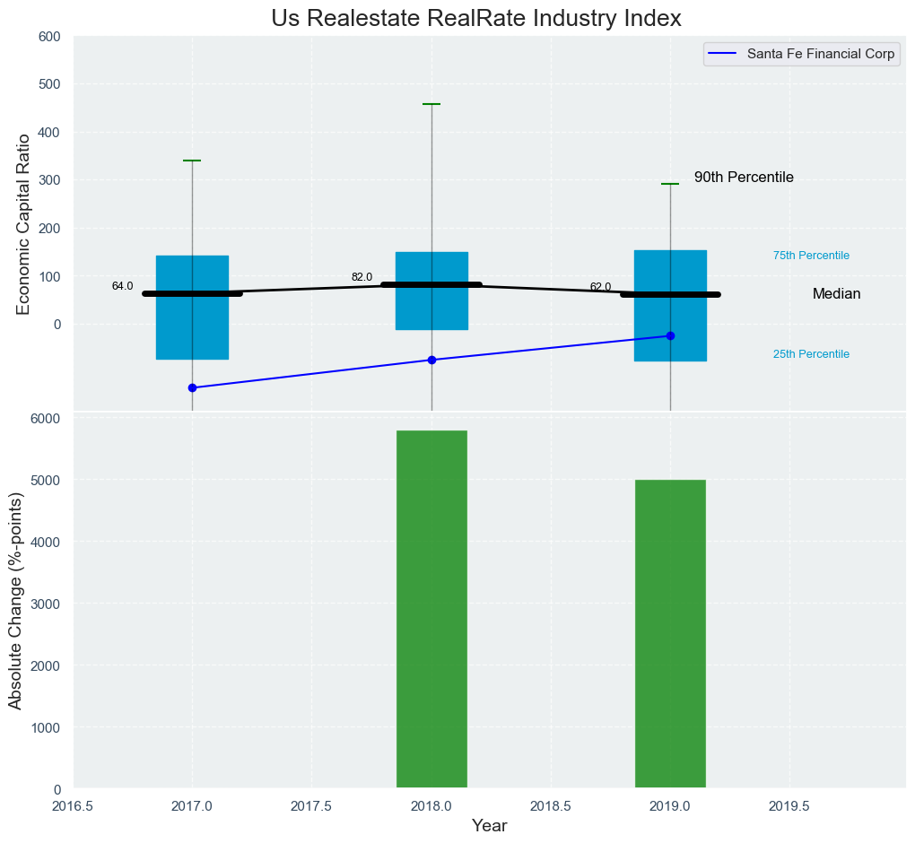This screenshot has width=915, height=843.
Task: Select the 2017 Santa Fe data point
Action: 192,387
